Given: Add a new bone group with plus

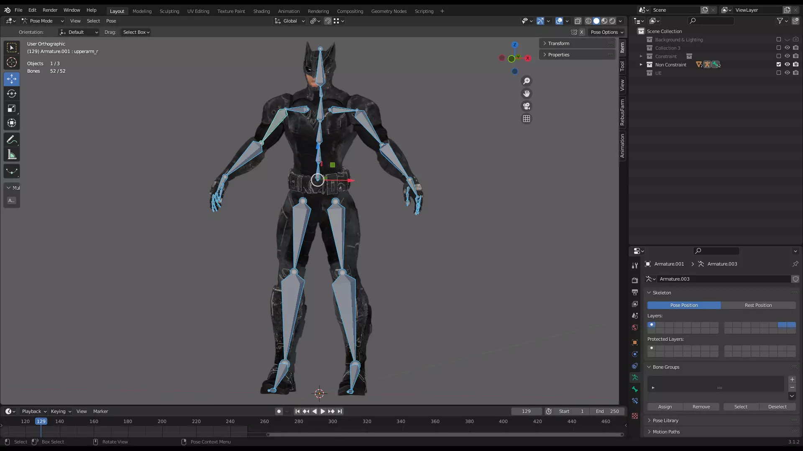Looking at the screenshot, I should [x=792, y=380].
